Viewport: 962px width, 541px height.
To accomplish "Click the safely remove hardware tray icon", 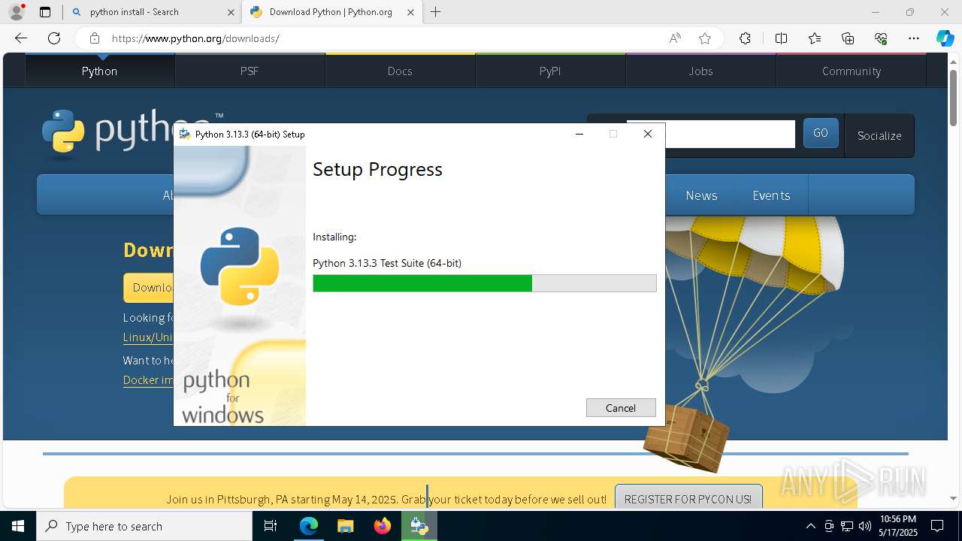I will 829,526.
